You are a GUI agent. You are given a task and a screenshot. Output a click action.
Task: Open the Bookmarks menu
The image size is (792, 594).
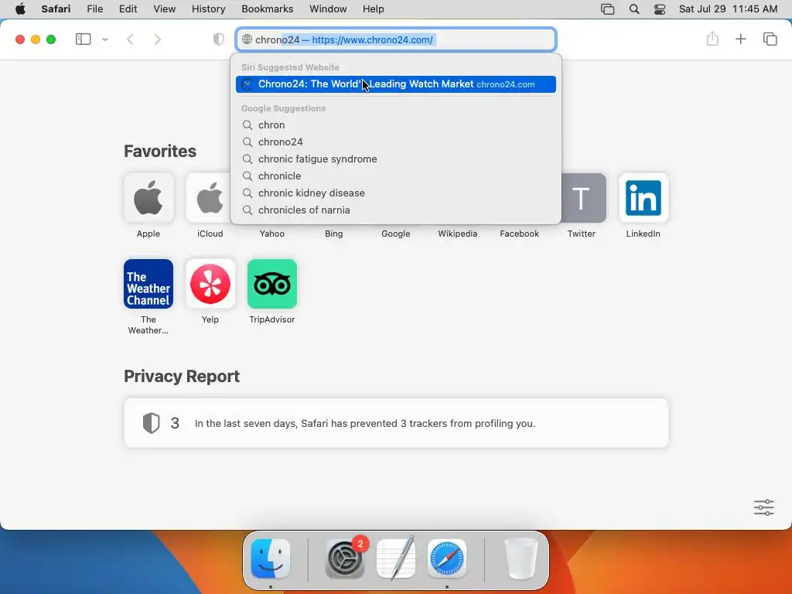[x=267, y=9]
